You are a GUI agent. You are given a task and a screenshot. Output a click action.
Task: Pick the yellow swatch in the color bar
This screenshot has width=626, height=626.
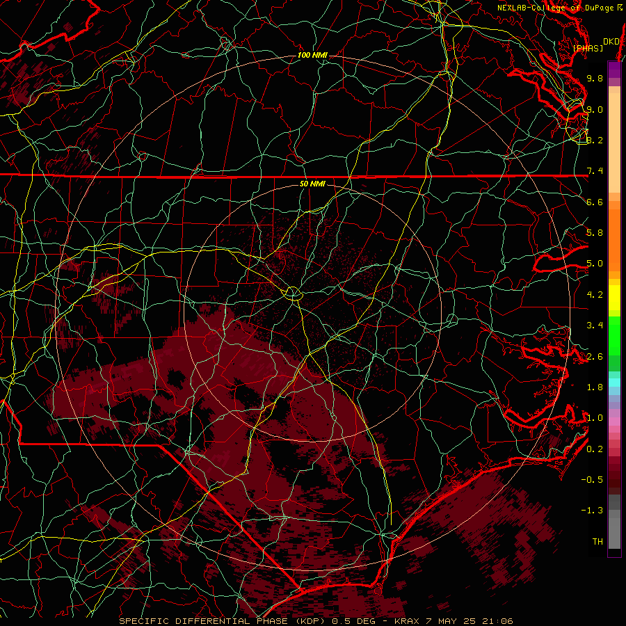614,298
